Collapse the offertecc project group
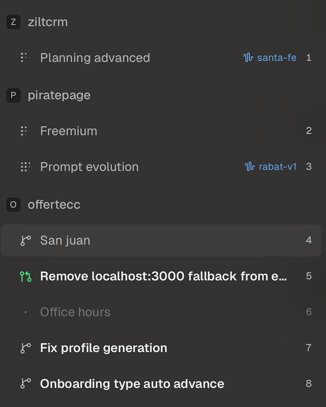The height and width of the screenshot is (407, 326). pyautogui.click(x=54, y=205)
